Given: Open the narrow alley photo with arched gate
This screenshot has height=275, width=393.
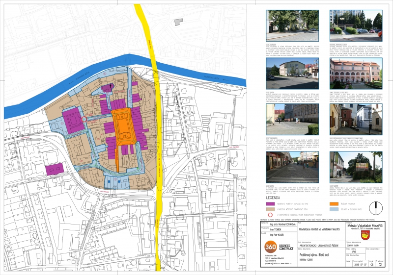Looking at the screenshot, I should 356,119.
